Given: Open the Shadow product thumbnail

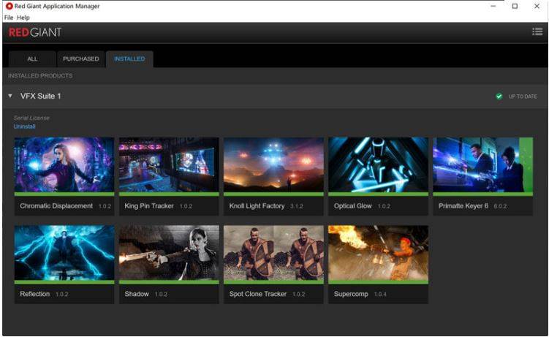Looking at the screenshot, I should click(x=169, y=252).
